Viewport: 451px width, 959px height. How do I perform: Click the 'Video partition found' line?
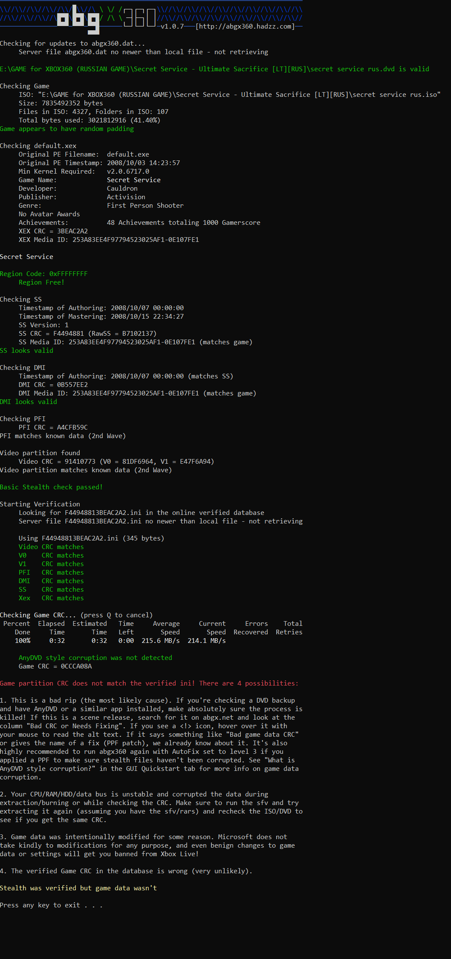click(x=40, y=453)
